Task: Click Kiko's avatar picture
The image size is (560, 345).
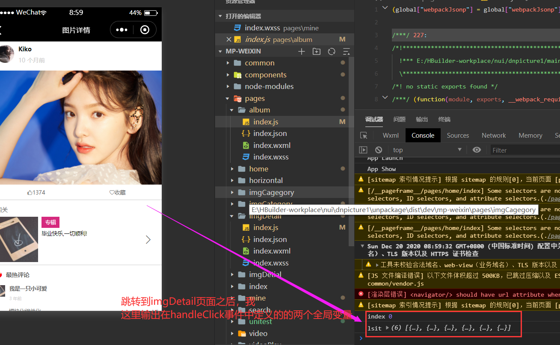Action: coord(6,54)
